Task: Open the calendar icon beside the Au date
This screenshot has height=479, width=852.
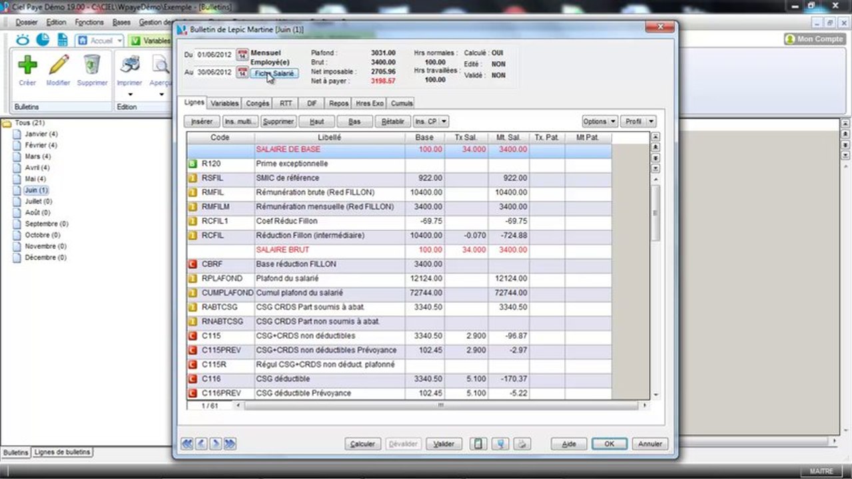Action: [242, 73]
